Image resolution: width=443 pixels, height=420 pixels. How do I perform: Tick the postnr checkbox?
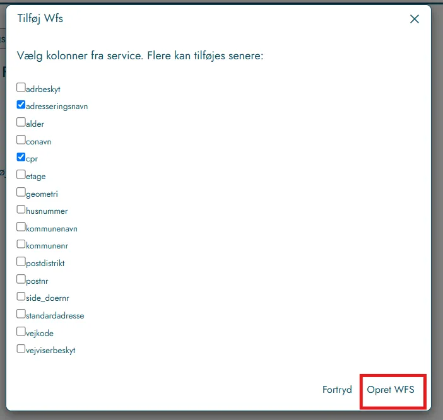(x=21, y=279)
